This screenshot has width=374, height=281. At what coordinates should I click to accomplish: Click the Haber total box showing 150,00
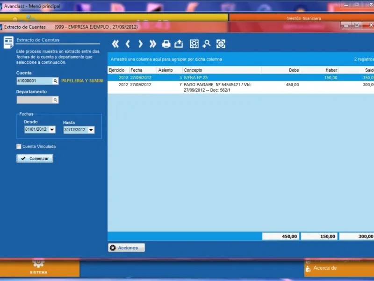coord(319,237)
